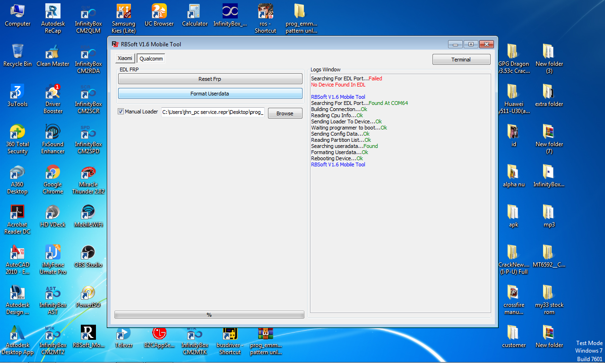605x363 pixels.
Task: Open the customer folder
Action: (x=514, y=337)
